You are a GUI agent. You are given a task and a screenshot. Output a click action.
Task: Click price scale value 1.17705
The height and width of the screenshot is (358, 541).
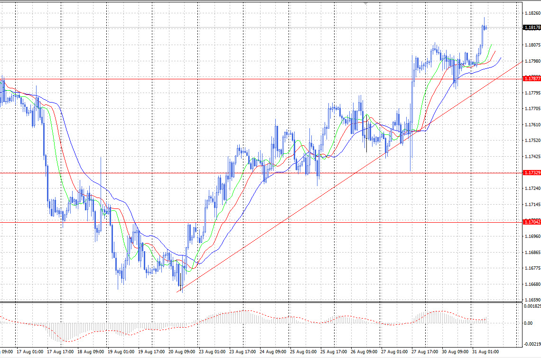[x=532, y=108]
